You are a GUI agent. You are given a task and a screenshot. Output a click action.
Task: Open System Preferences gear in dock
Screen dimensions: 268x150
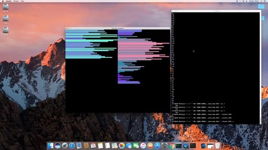pyautogui.click(x=165, y=146)
